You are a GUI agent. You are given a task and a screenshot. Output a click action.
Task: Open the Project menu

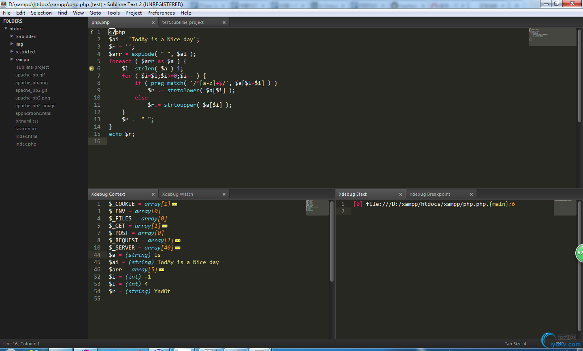(134, 13)
